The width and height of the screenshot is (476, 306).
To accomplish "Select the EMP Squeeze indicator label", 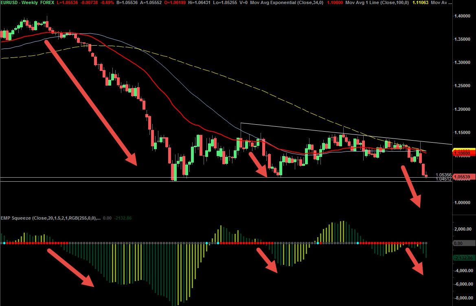I will [x=51, y=218].
